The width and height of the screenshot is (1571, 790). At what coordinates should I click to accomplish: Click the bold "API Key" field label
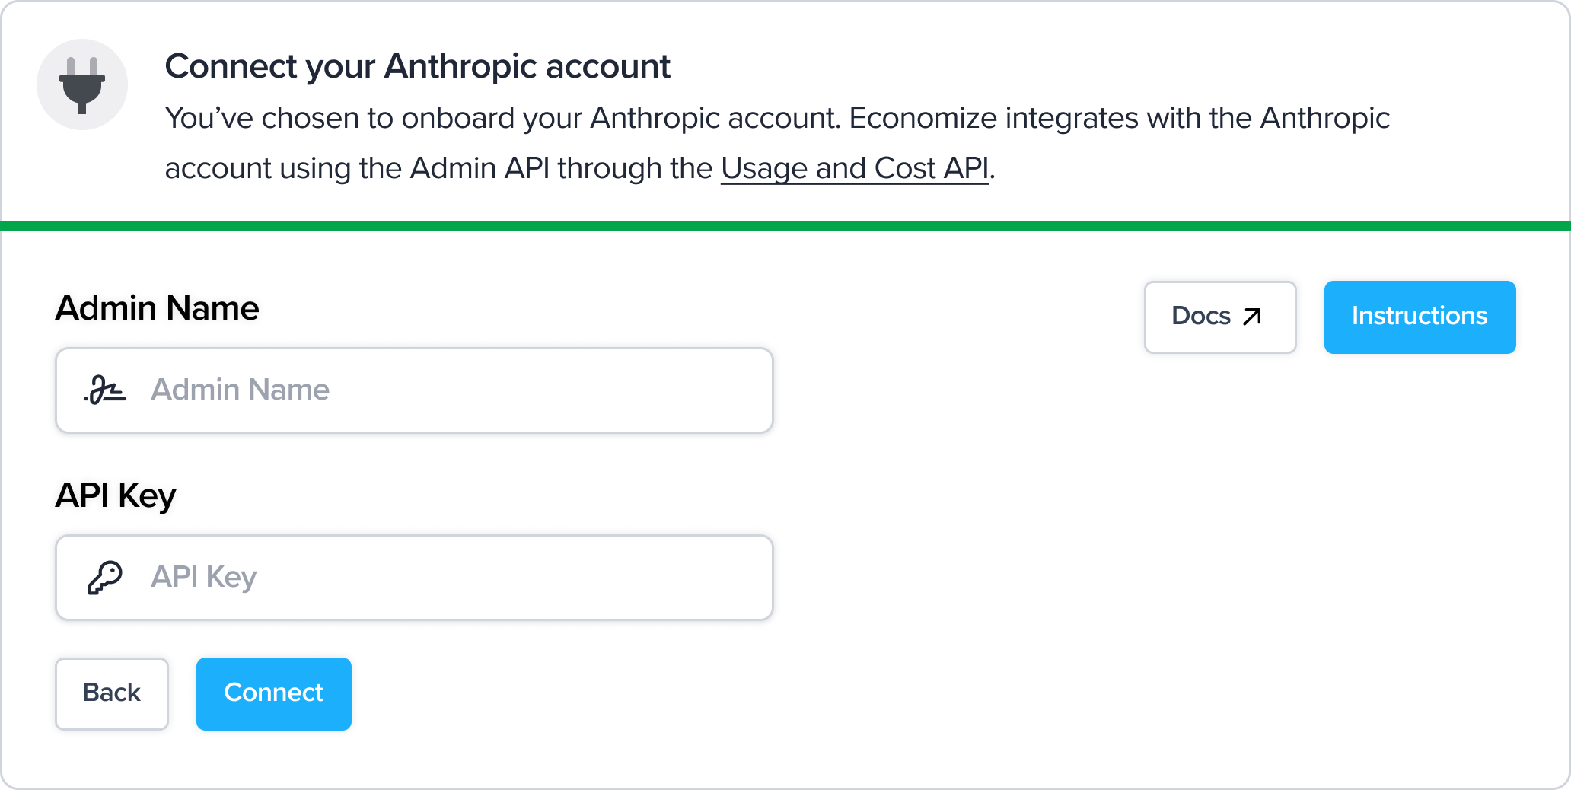pos(116,495)
